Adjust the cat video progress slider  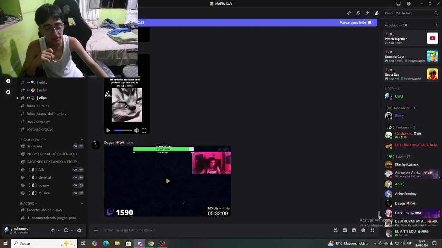[123, 131]
